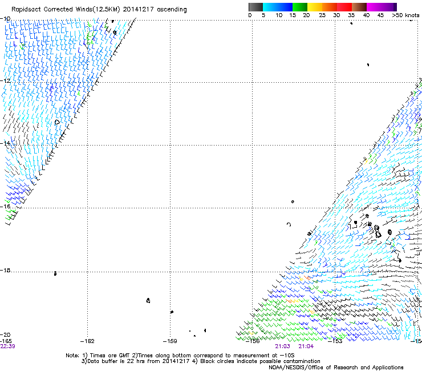Click the green 15-20 knots legend segment
Viewport: 422px width, 371px height.
[300, 7]
